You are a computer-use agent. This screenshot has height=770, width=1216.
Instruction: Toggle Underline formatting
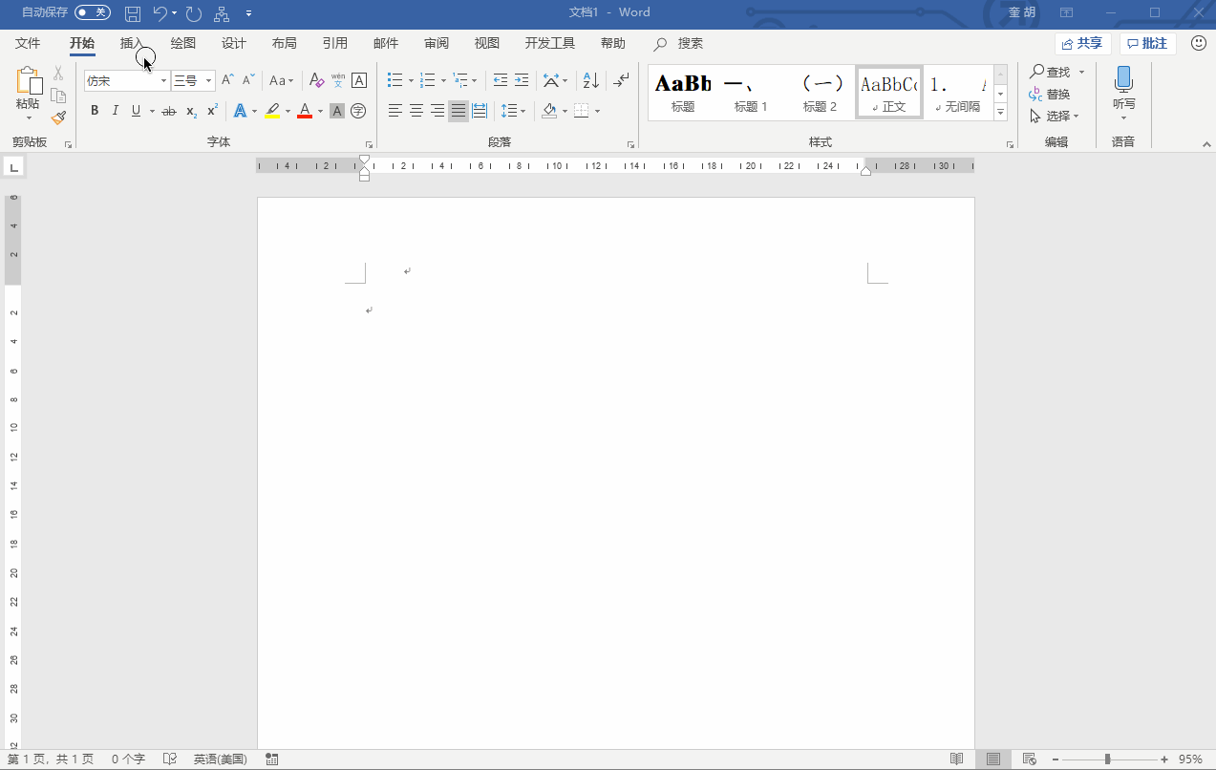(x=137, y=111)
